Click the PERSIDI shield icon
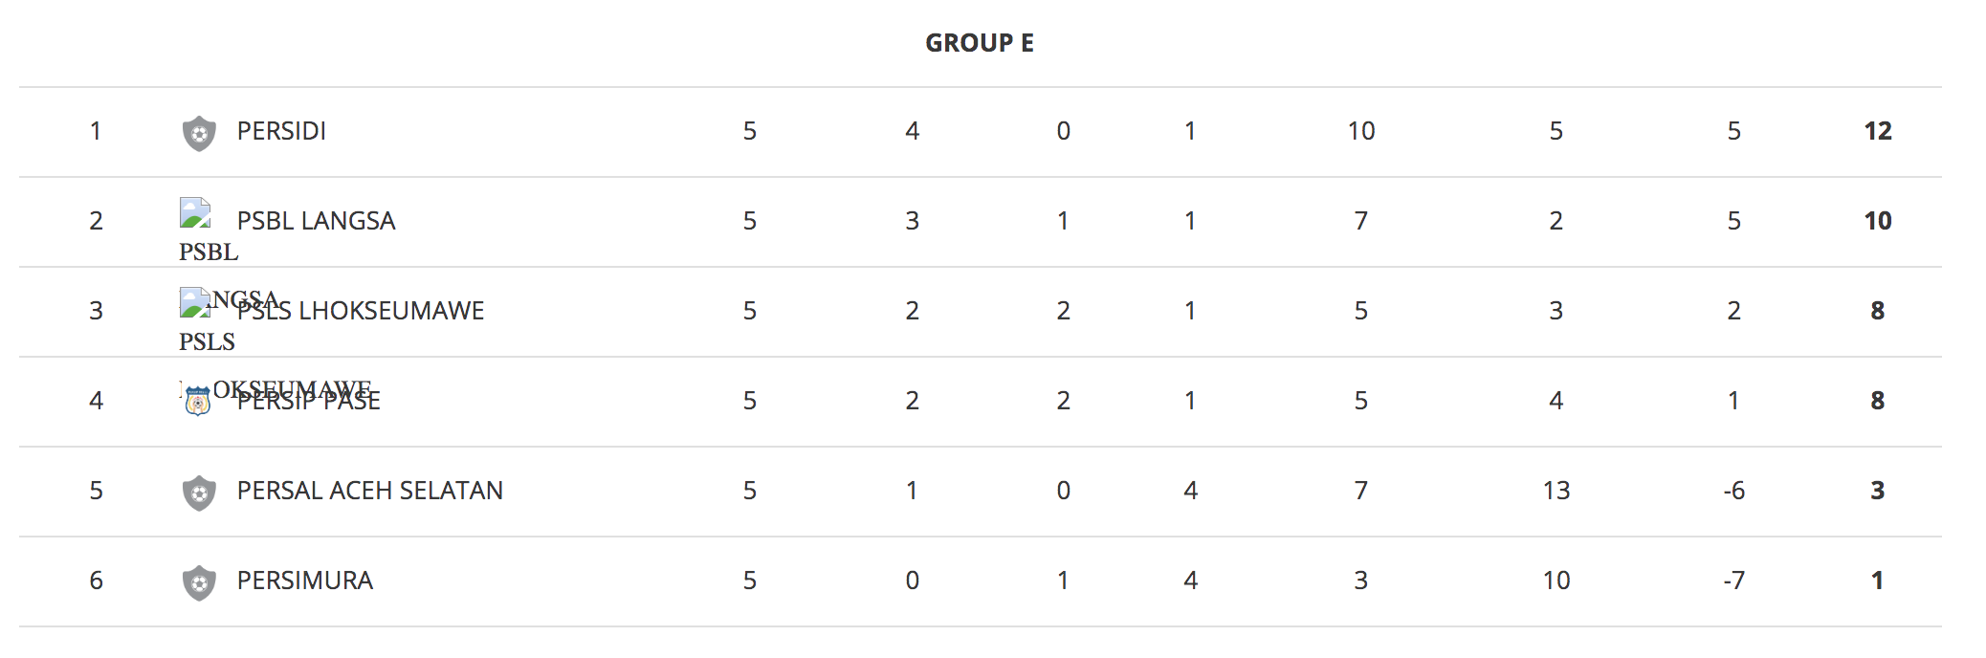The image size is (1986, 658). click(199, 133)
